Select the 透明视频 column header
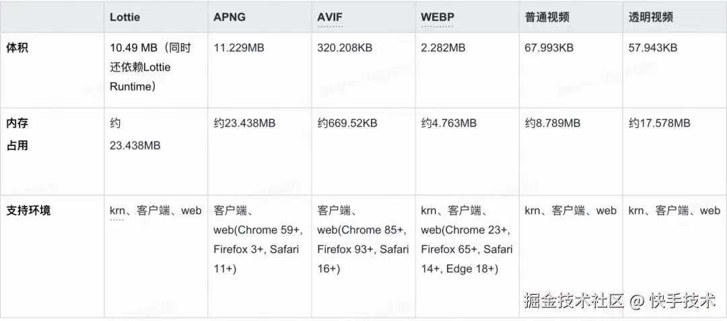This screenshot has width=727, height=321. click(650, 17)
